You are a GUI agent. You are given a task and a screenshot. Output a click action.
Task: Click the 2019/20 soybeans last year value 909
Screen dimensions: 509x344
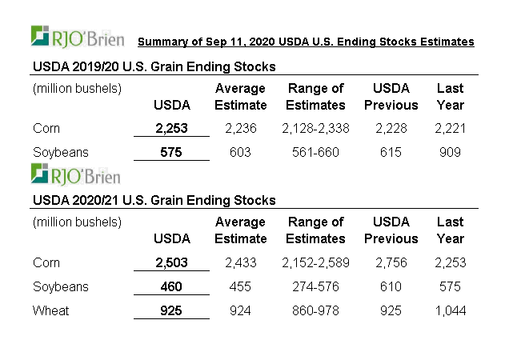(451, 152)
